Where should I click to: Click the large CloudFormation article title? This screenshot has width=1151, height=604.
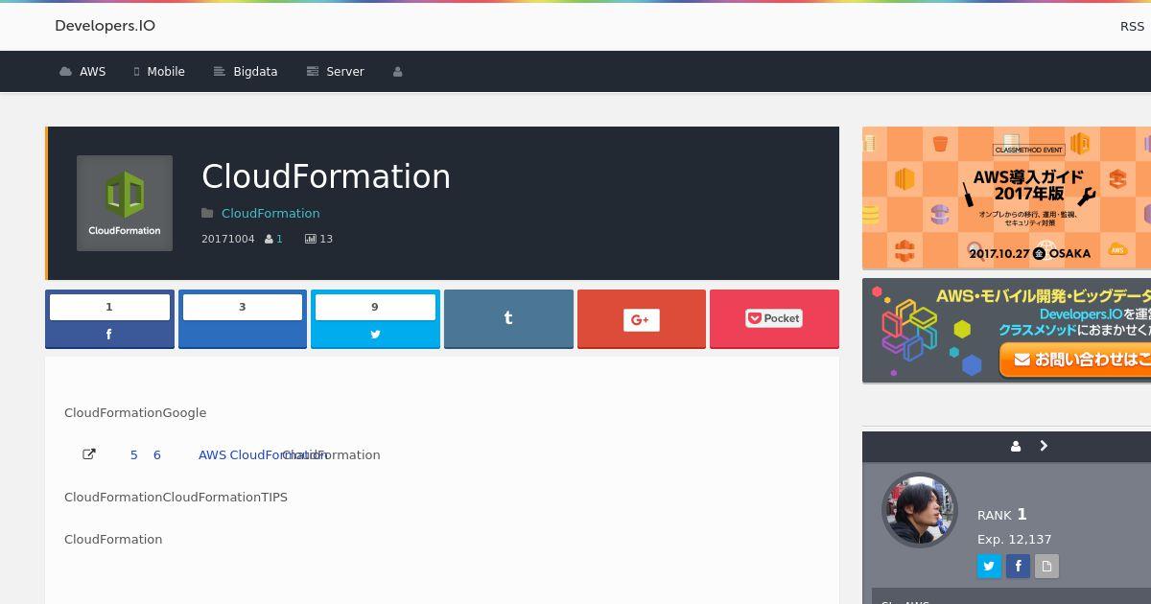tap(326, 176)
